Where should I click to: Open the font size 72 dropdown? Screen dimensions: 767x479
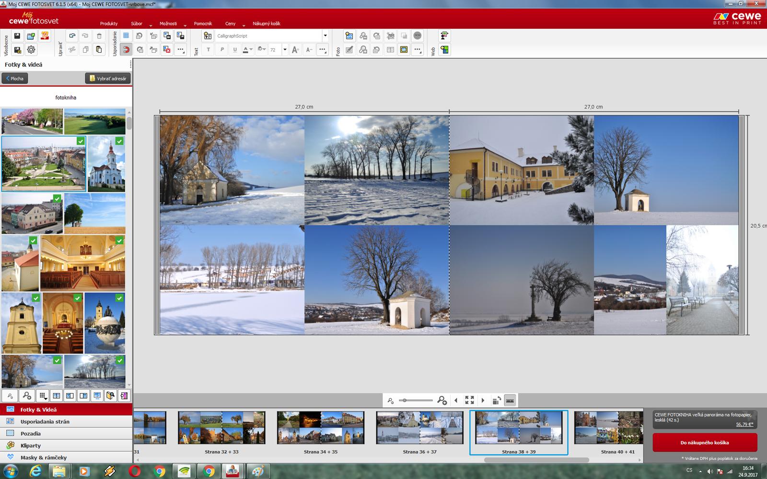285,50
